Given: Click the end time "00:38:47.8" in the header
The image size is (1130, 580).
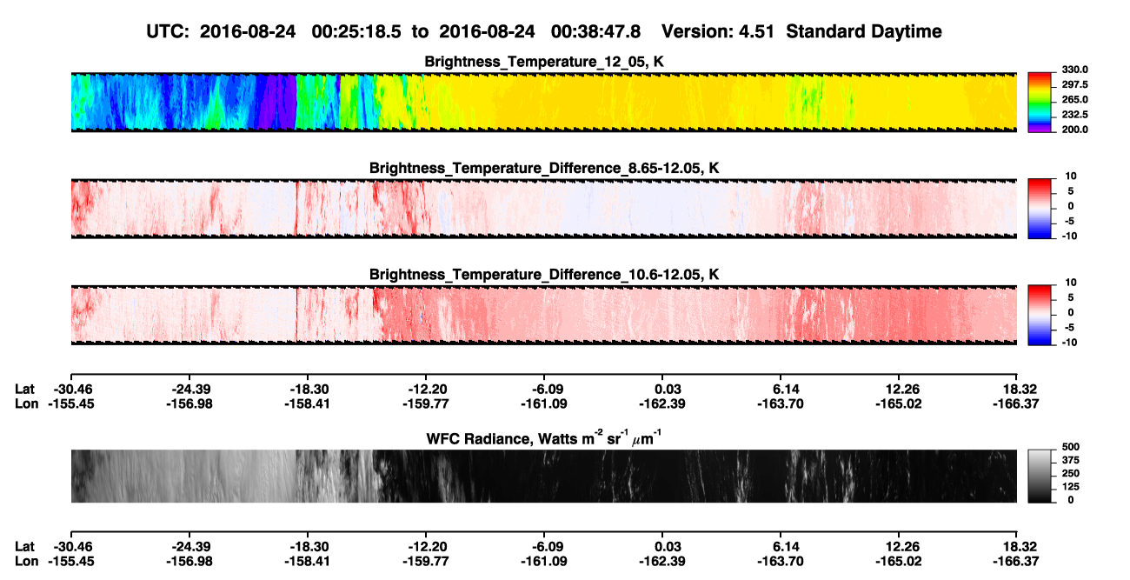Looking at the screenshot, I should point(596,32).
